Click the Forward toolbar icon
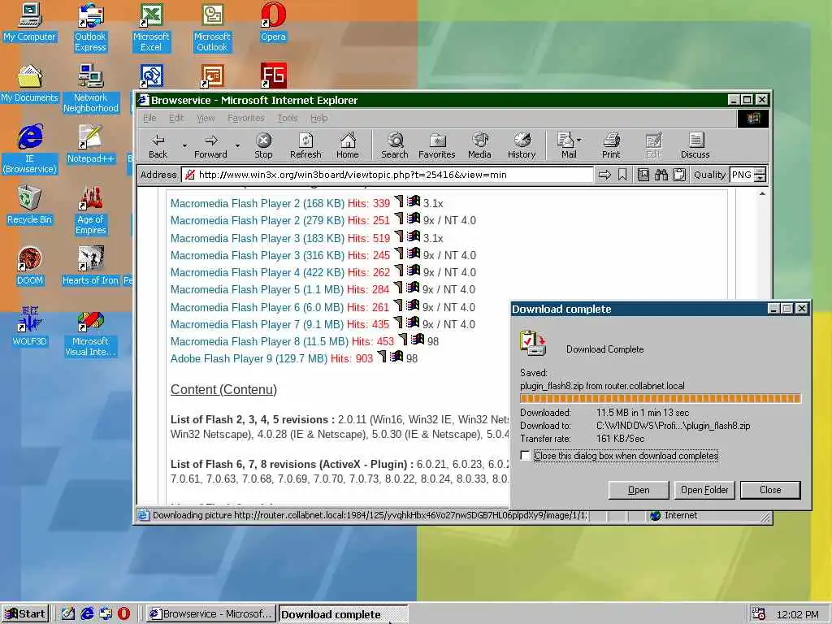 (210, 146)
